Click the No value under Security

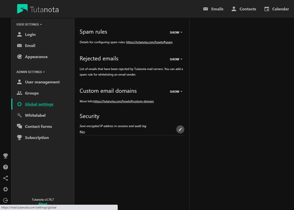coord(82,132)
